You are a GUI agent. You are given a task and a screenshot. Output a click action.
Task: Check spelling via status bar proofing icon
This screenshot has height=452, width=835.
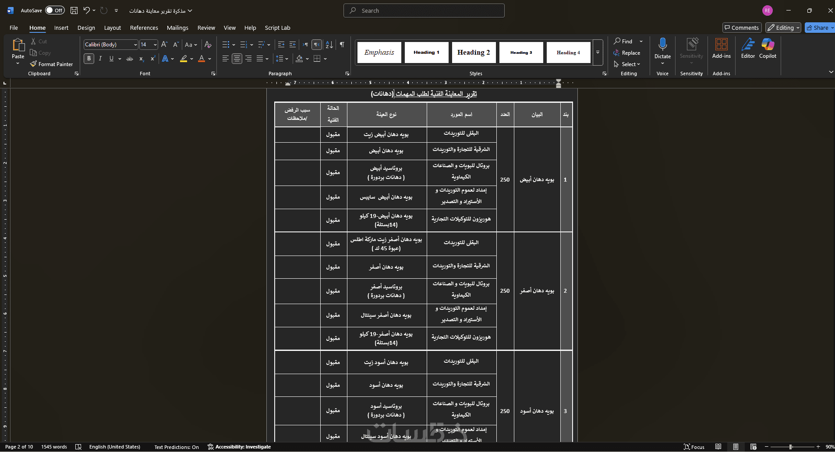tap(78, 447)
